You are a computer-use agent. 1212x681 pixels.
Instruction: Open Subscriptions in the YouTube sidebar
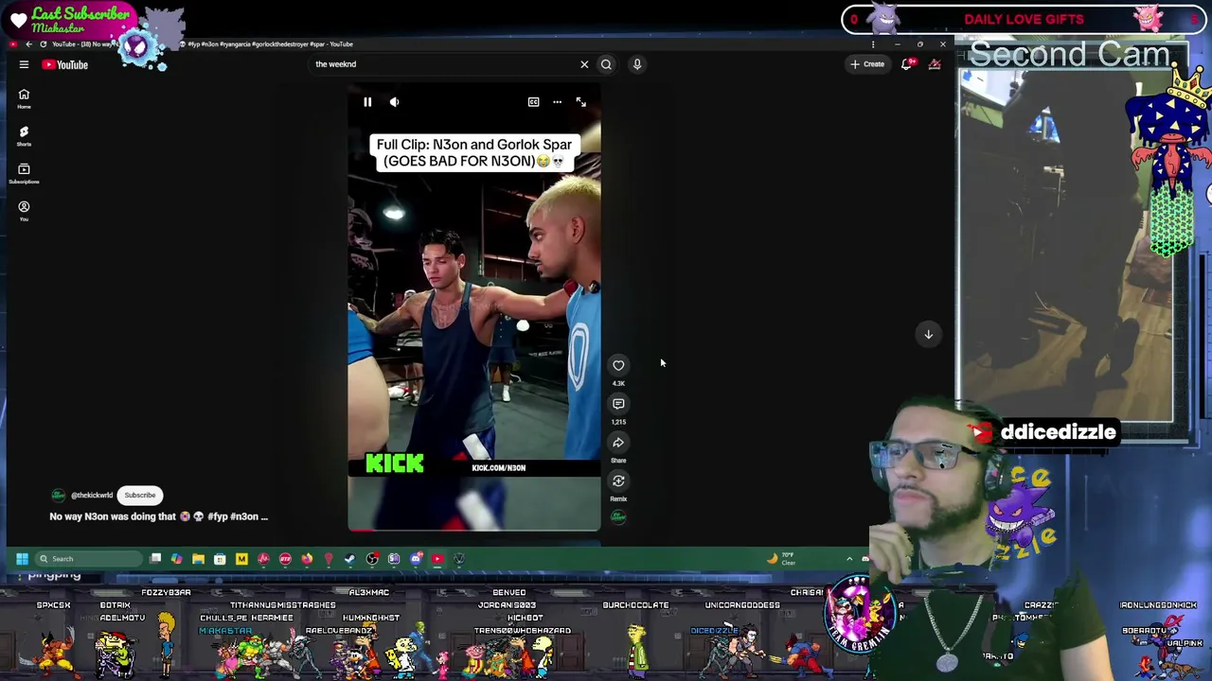pos(24,173)
